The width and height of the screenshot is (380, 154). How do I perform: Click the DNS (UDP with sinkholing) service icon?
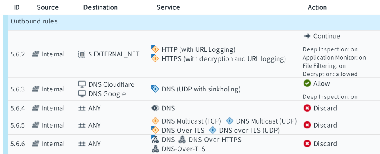tap(155, 89)
